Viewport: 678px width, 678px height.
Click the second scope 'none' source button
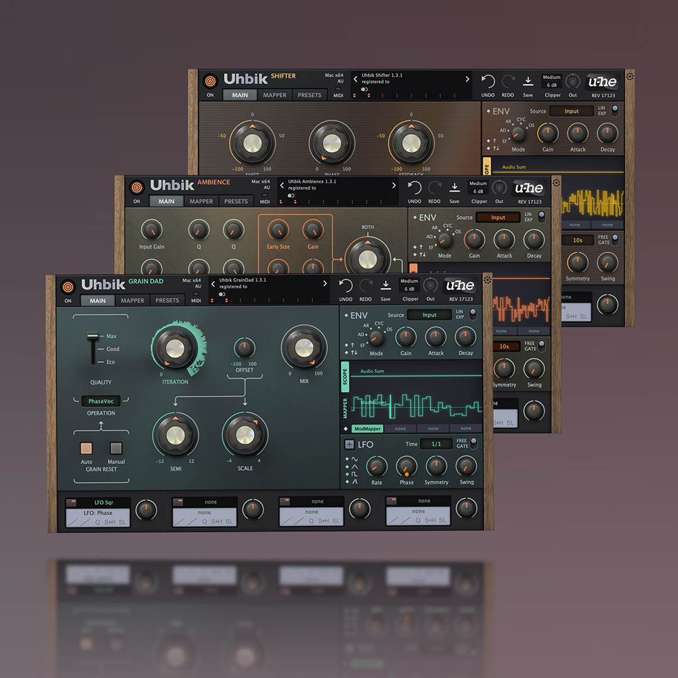coord(401,429)
